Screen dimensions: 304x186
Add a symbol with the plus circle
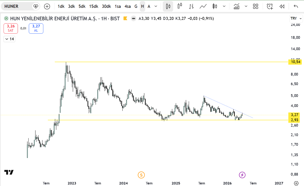pyautogui.click(x=47, y=6)
